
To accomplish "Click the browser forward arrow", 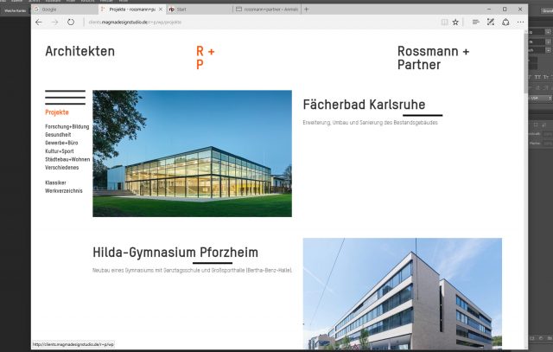I will click(54, 22).
